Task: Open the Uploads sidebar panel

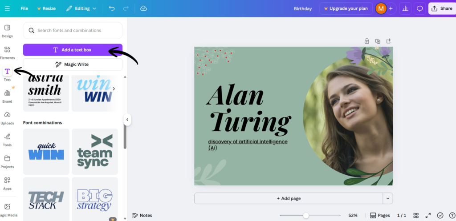Action: tap(7, 117)
